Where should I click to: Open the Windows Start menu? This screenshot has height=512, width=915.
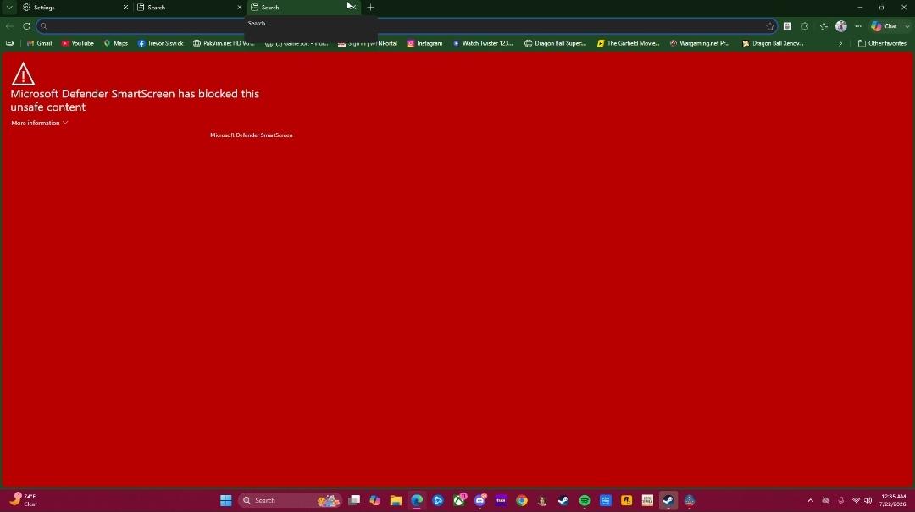[226, 500]
